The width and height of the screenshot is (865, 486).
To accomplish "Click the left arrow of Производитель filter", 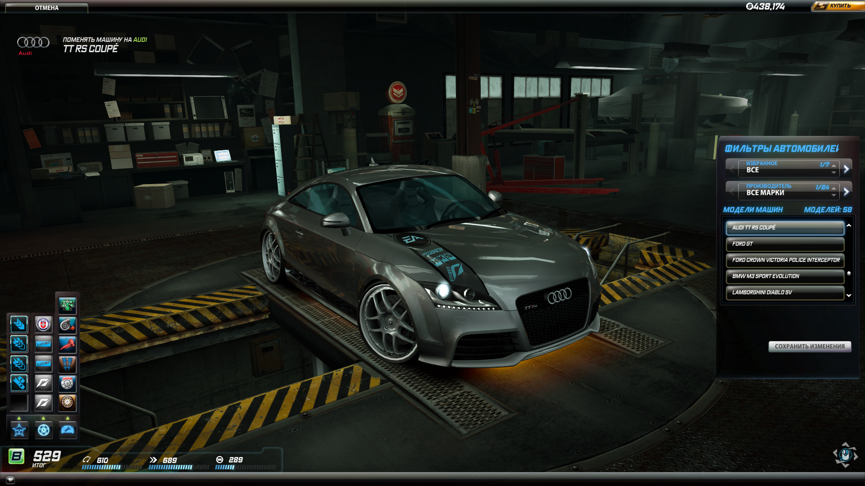I will 732,191.
